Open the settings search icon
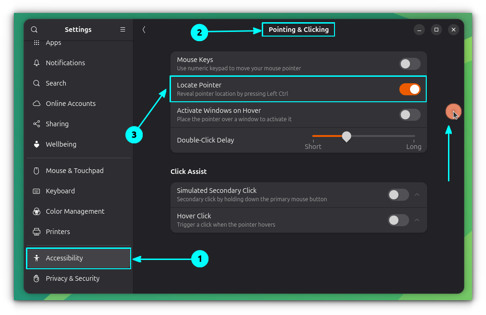 point(34,30)
